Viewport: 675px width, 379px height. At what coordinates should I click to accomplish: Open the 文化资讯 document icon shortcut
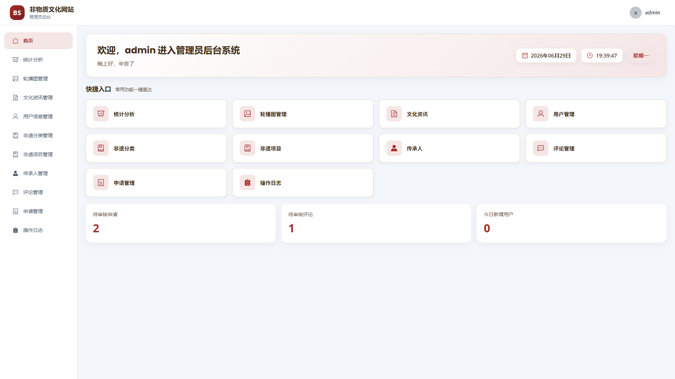394,114
